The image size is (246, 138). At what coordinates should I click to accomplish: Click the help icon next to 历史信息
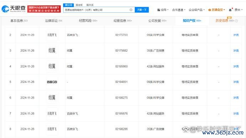pos(236,21)
